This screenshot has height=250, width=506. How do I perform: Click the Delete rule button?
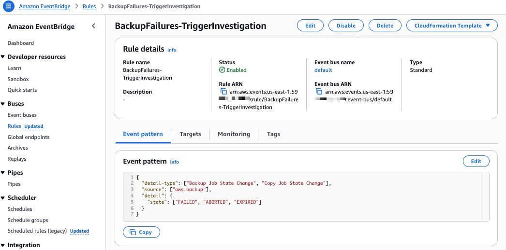(385, 26)
